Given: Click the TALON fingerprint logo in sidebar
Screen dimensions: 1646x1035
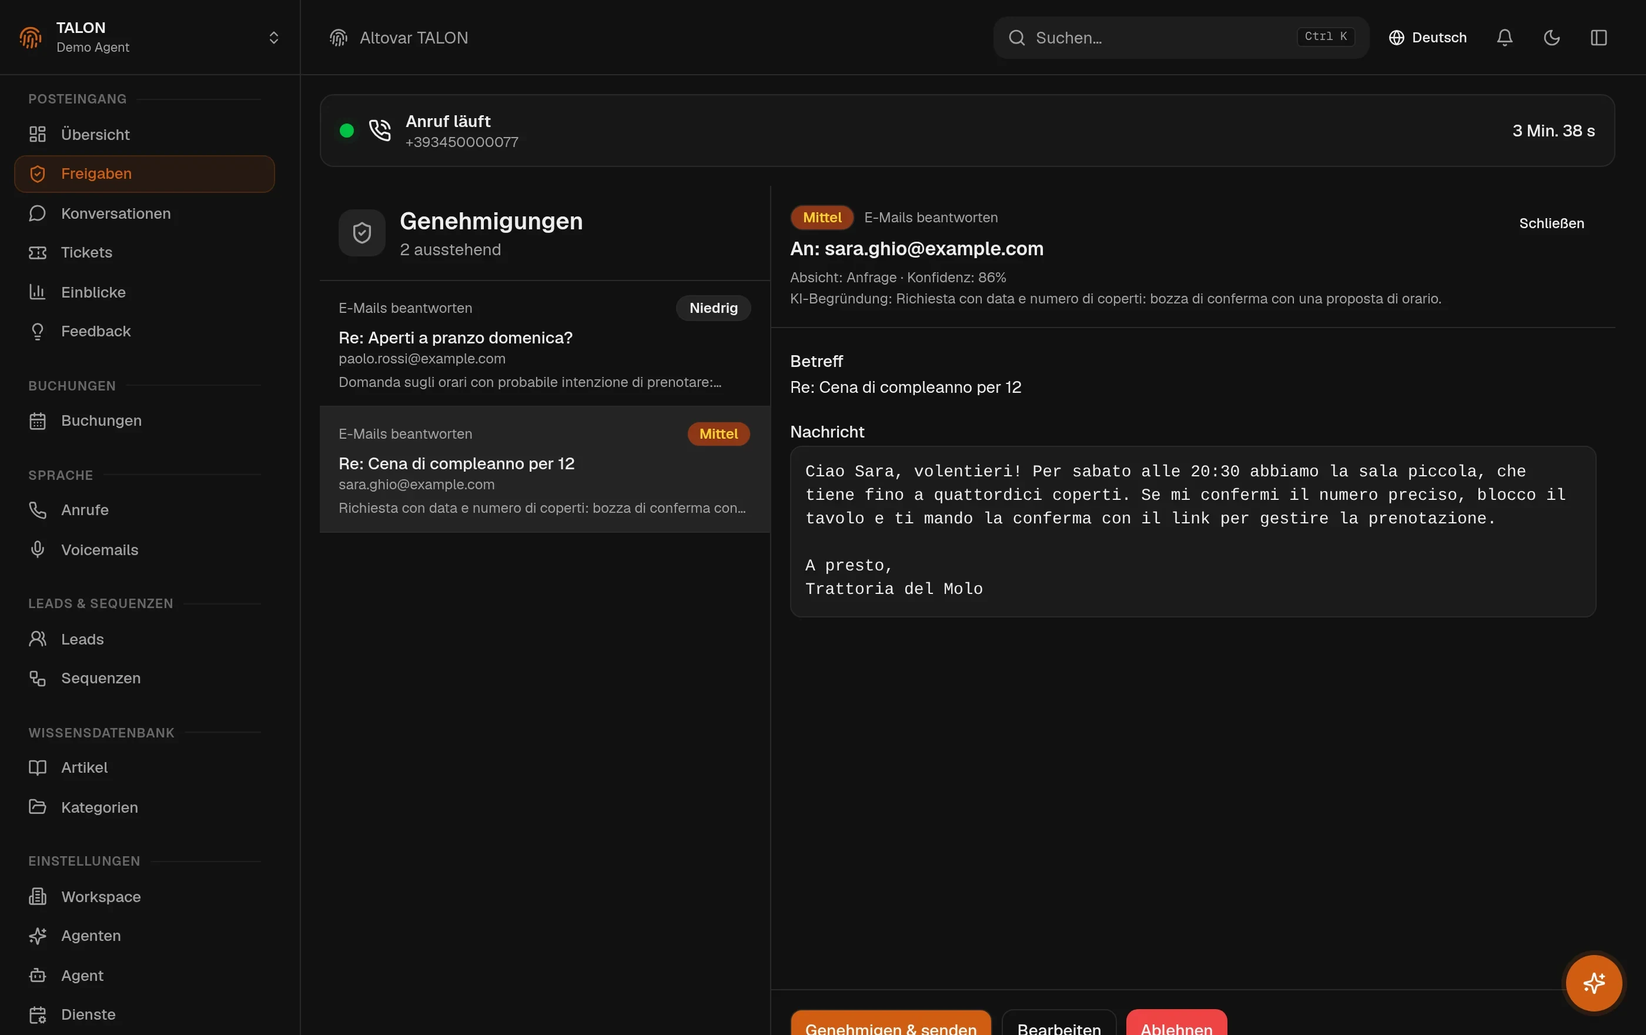Looking at the screenshot, I should [31, 38].
